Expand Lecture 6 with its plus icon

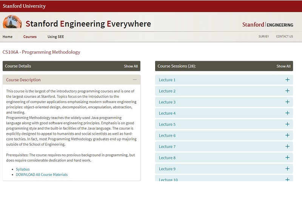click(x=287, y=136)
